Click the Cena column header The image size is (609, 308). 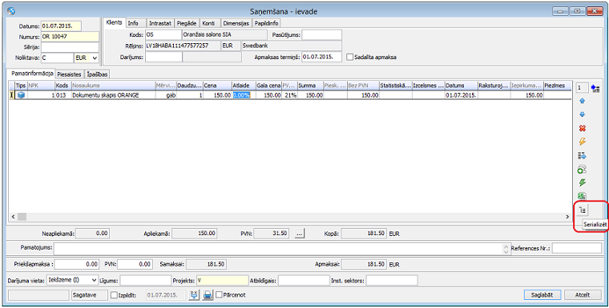[x=217, y=86]
